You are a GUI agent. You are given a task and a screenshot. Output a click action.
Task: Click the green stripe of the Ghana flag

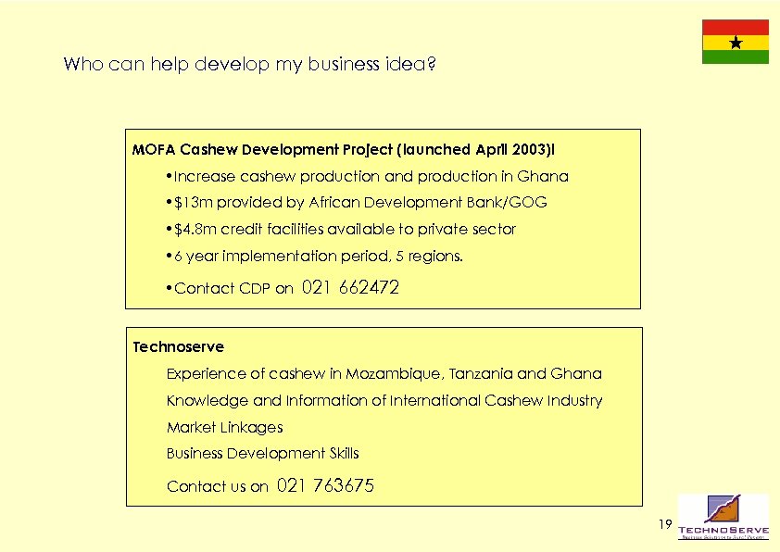[735, 57]
